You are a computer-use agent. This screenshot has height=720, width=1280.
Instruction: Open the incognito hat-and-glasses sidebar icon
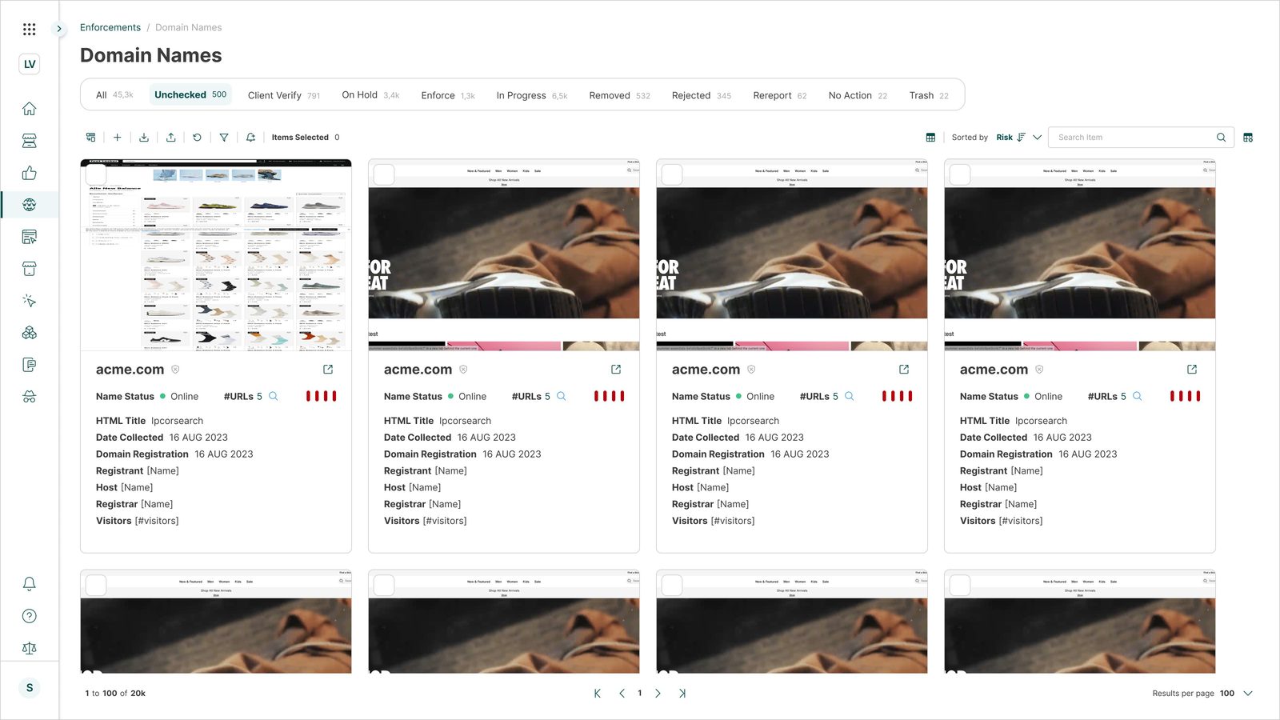[x=30, y=397]
